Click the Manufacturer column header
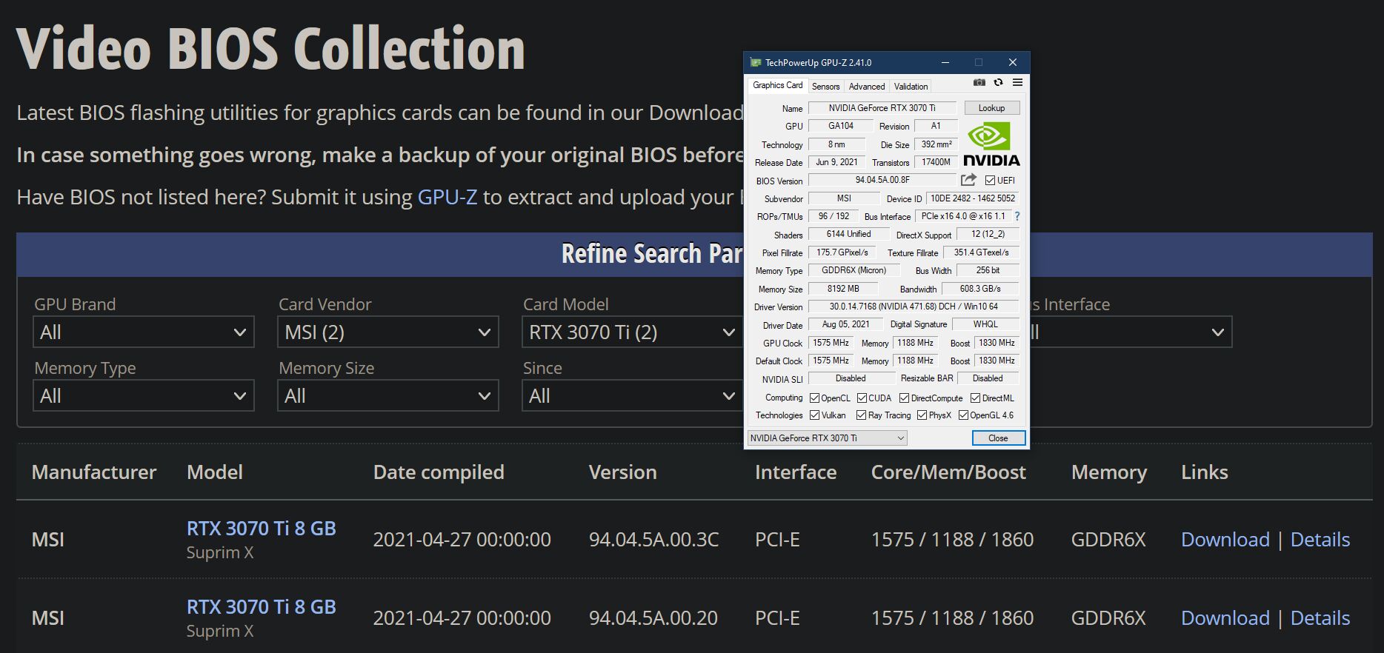1384x653 pixels. click(94, 472)
